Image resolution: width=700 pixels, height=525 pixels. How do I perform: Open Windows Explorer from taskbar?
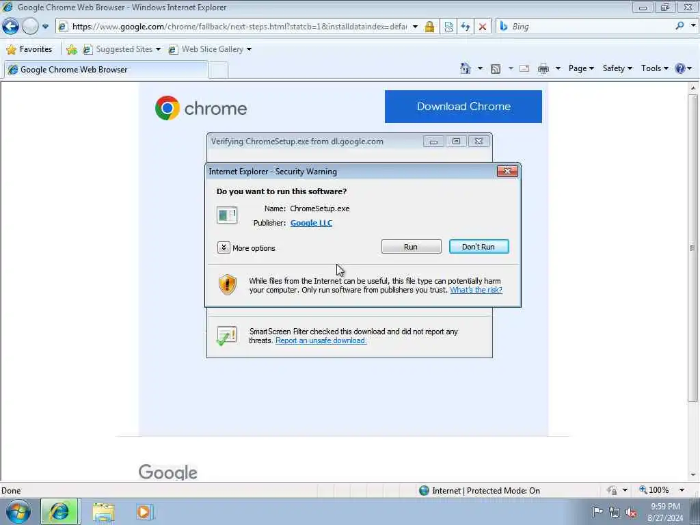click(104, 512)
